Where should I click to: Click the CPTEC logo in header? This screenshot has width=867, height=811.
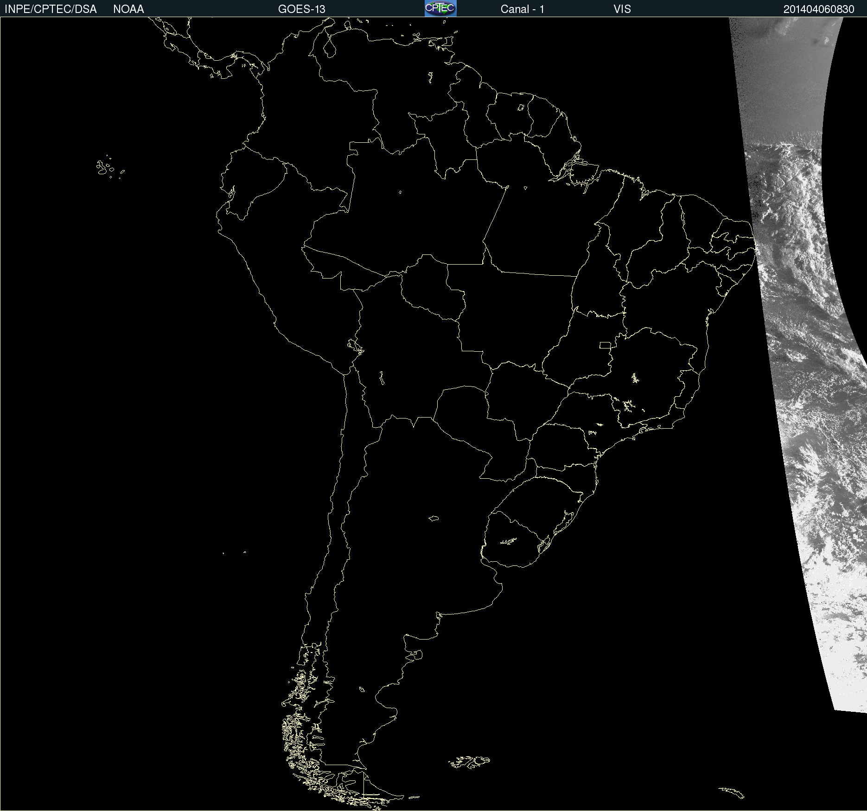click(440, 8)
